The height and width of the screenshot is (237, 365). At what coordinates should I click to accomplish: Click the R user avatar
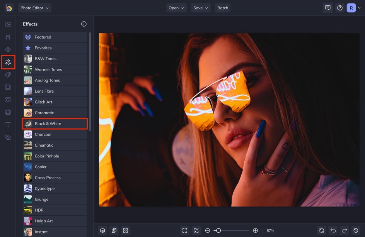tap(351, 8)
